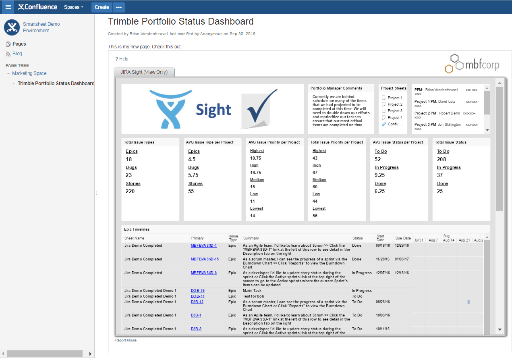Click the dashboard vertical scrollbar thumb

[x=500, y=148]
